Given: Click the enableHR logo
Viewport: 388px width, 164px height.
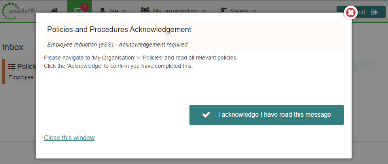Looking at the screenshot, I should coord(20,11).
